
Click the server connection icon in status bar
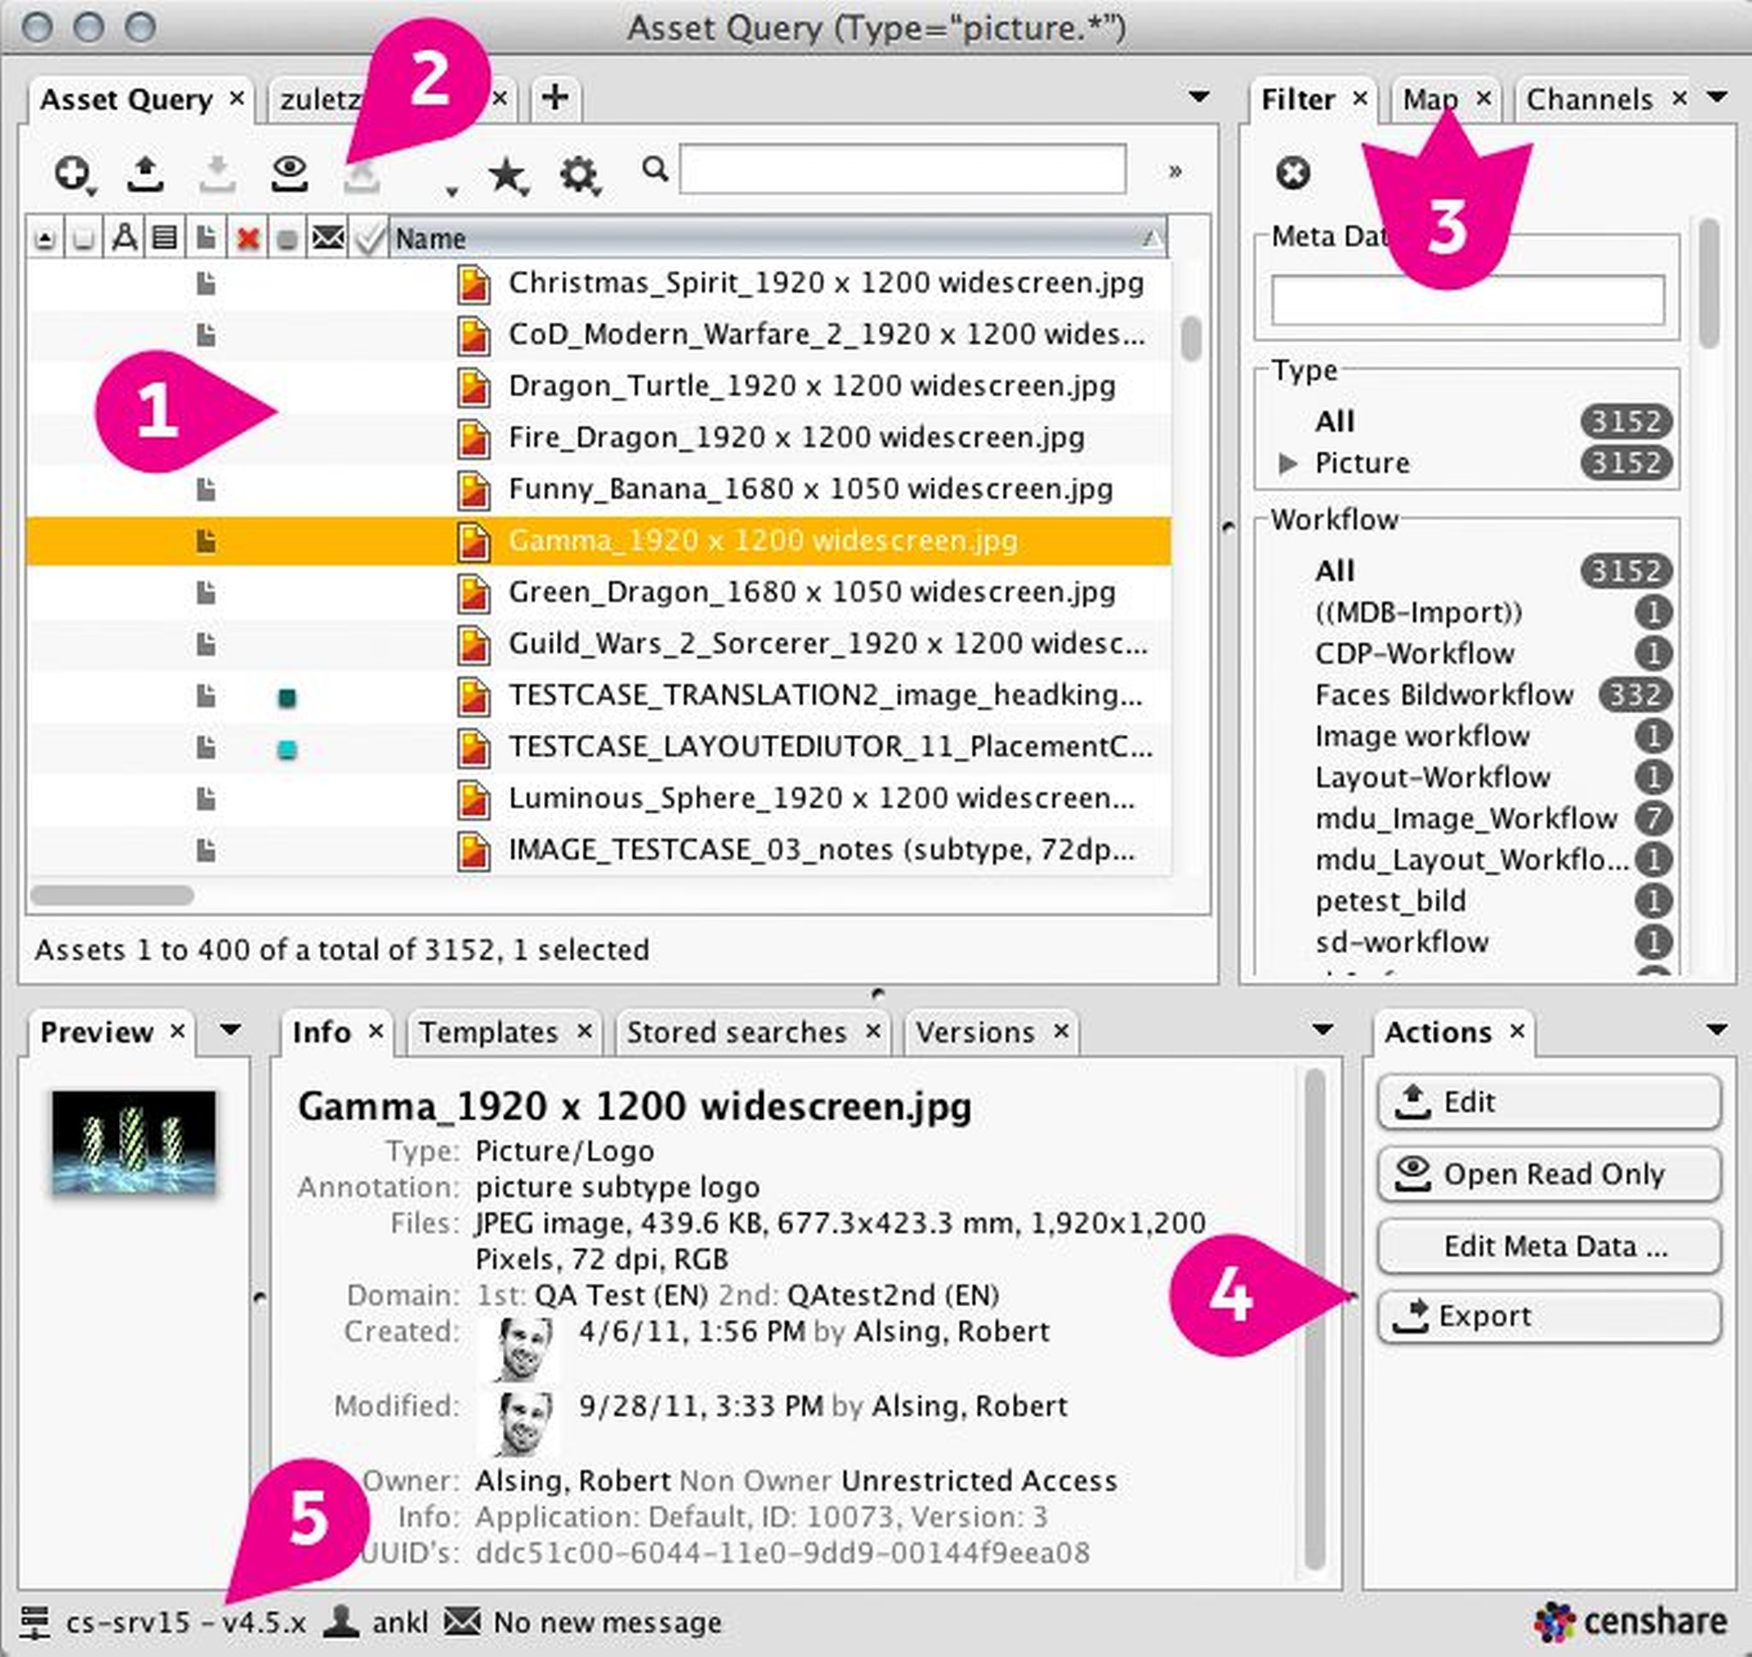click(x=35, y=1622)
